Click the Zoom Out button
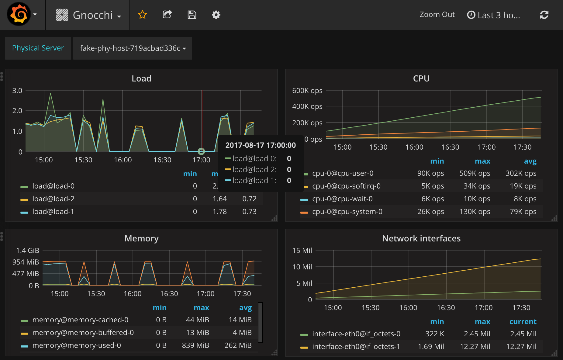The height and width of the screenshot is (360, 563). click(437, 14)
